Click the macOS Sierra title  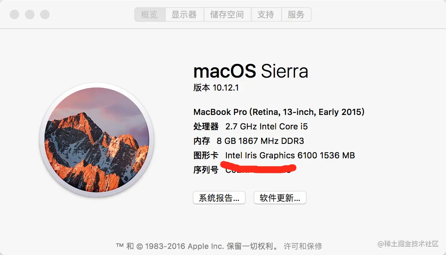[250, 71]
